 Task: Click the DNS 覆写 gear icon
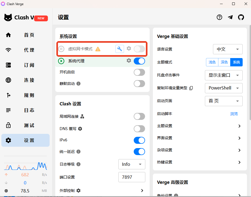click(80, 129)
